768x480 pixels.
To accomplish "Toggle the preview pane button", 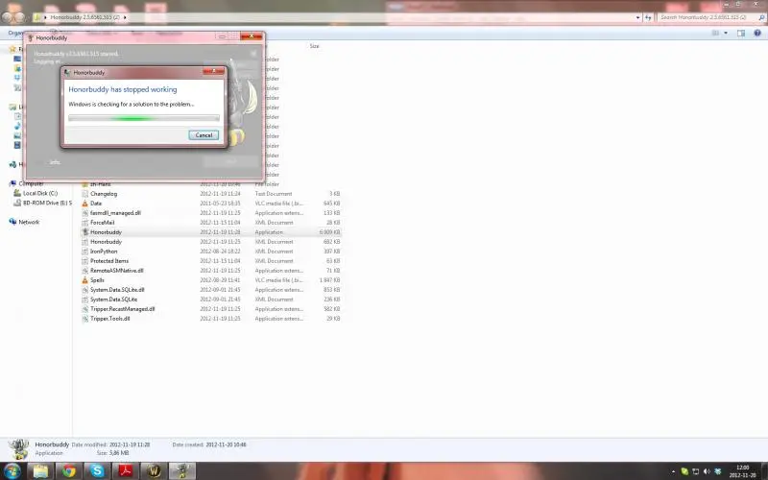I will click(x=741, y=33).
